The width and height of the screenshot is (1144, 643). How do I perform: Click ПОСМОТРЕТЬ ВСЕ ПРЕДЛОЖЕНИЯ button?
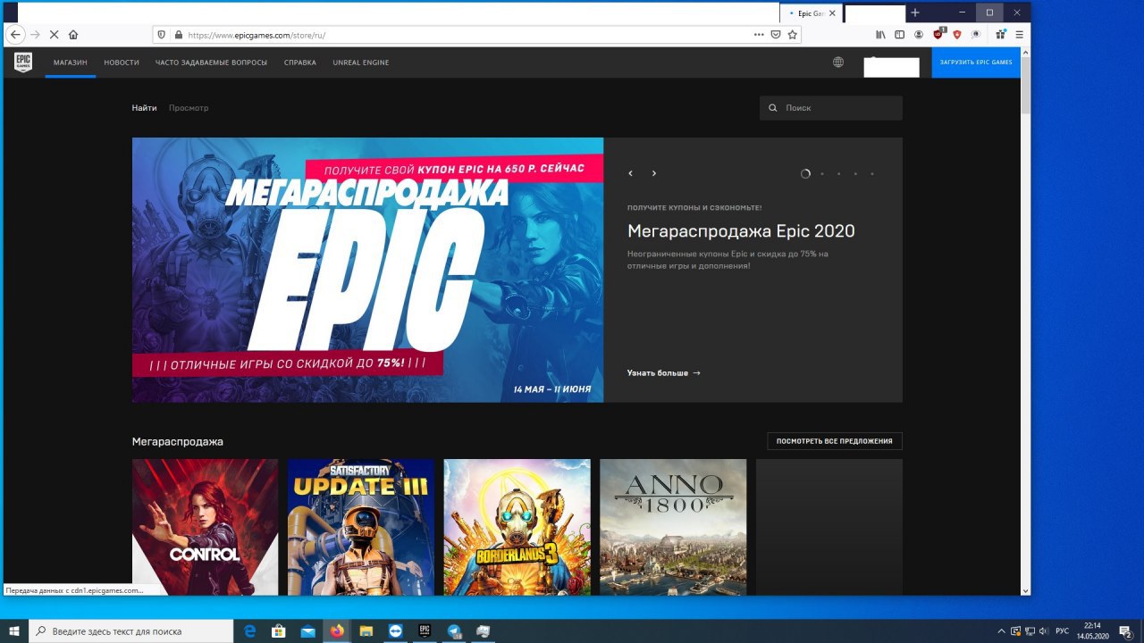pos(835,441)
